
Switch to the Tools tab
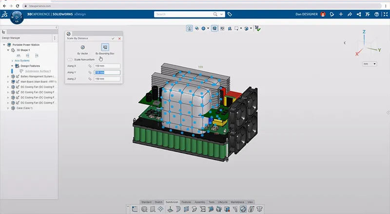point(212,202)
